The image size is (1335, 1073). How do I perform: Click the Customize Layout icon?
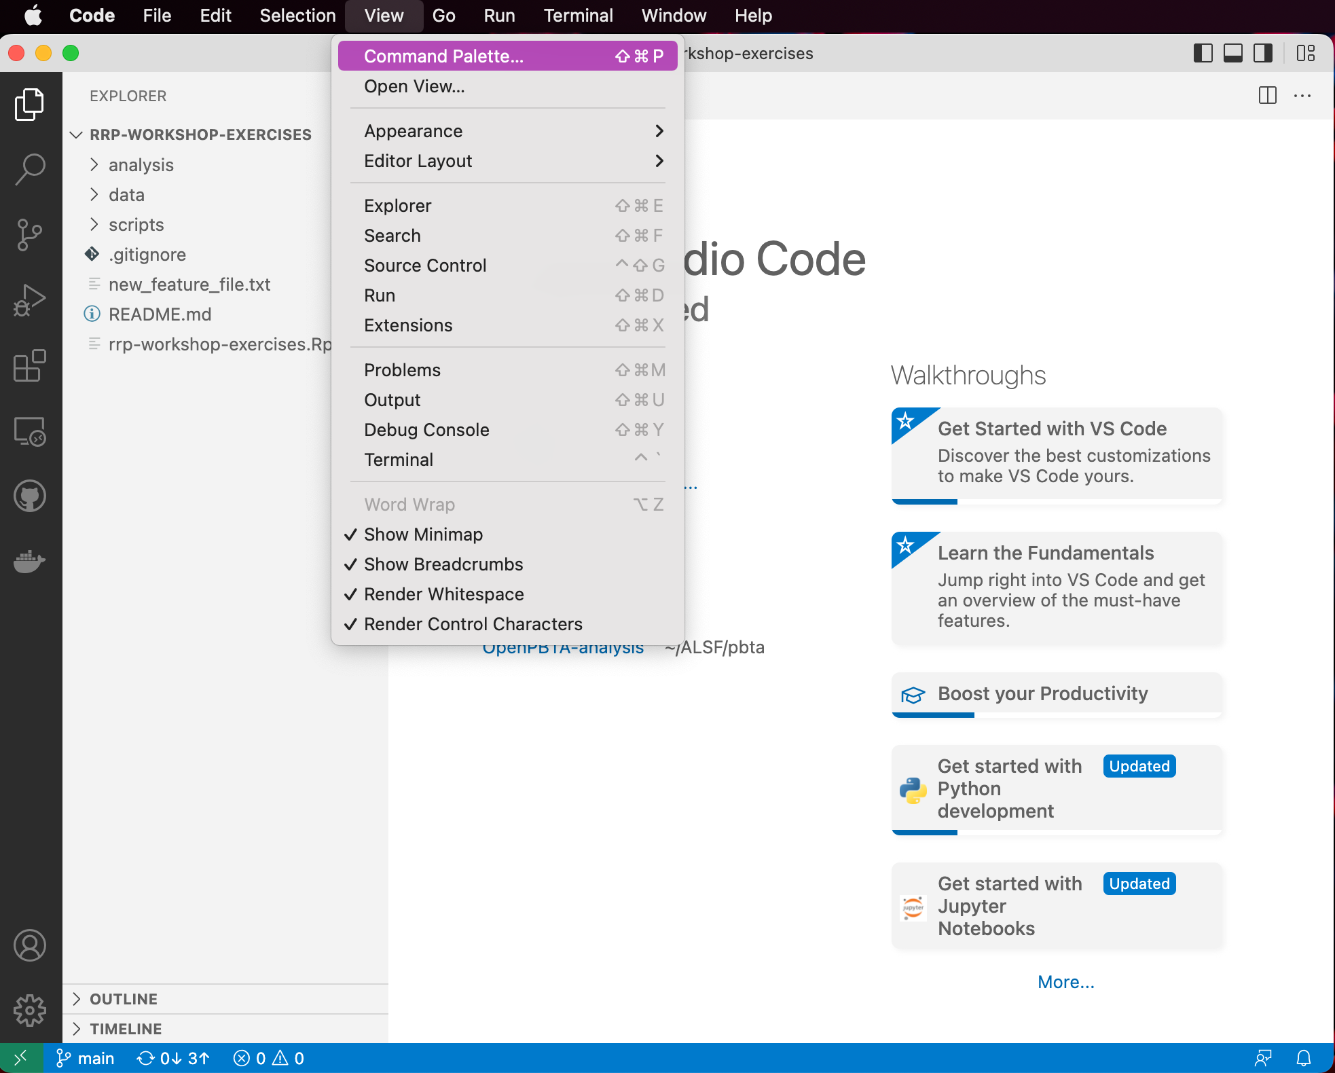coord(1306,53)
